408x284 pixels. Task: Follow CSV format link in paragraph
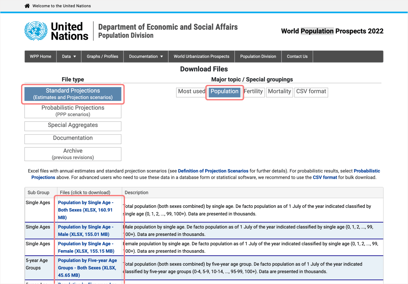point(325,177)
